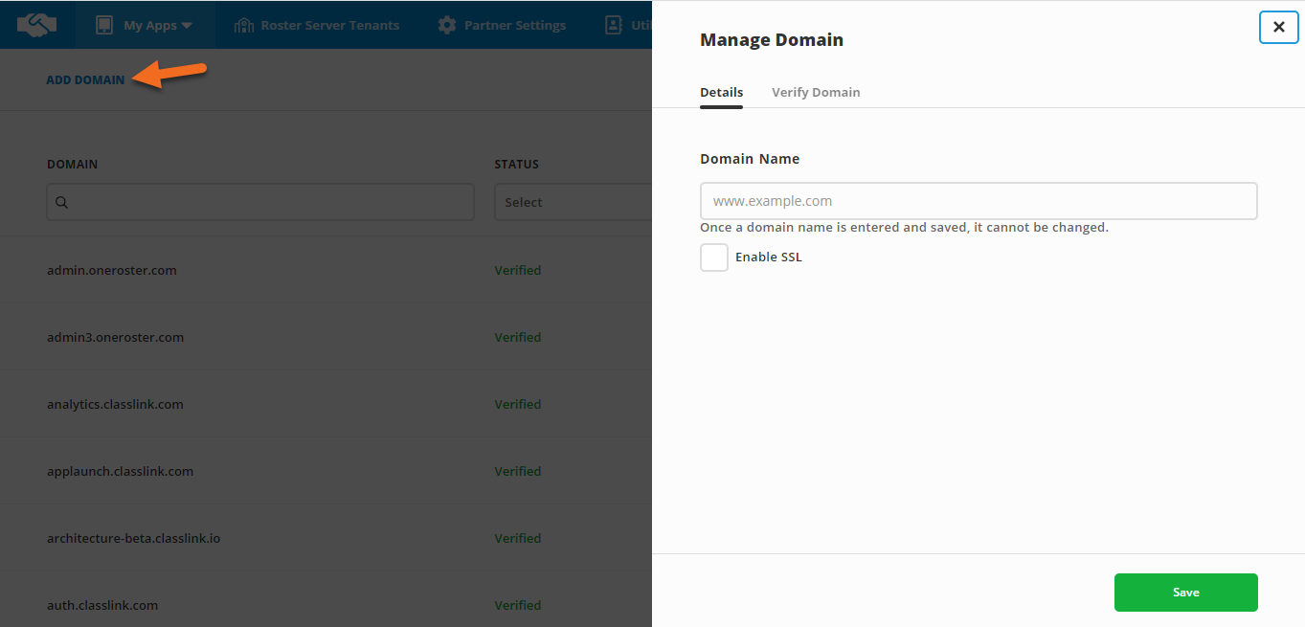The width and height of the screenshot is (1305, 627).
Task: Open Roster Server Tenants menu
Action: 317,25
